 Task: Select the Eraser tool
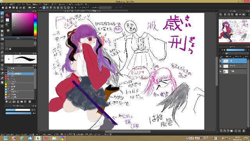(2, 17)
